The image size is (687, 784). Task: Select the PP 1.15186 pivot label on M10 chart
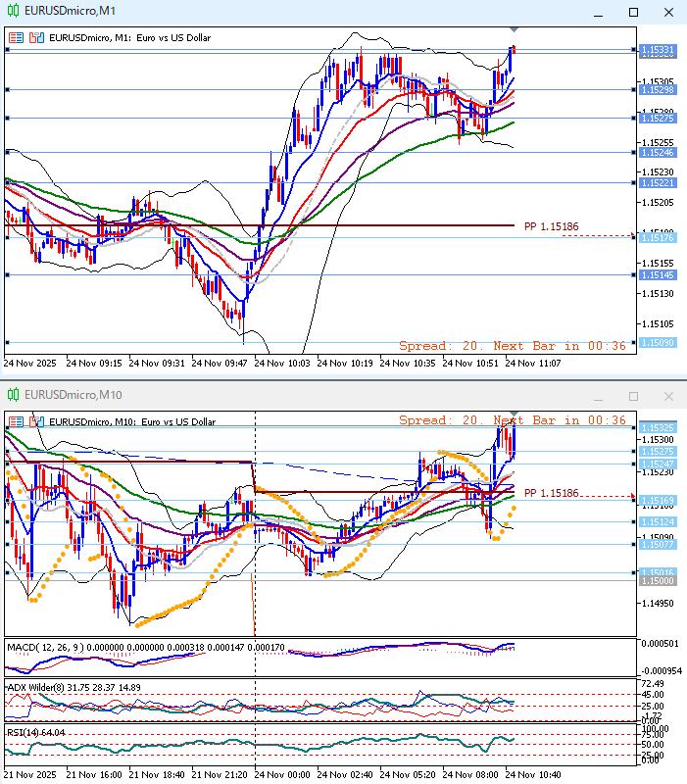(551, 492)
